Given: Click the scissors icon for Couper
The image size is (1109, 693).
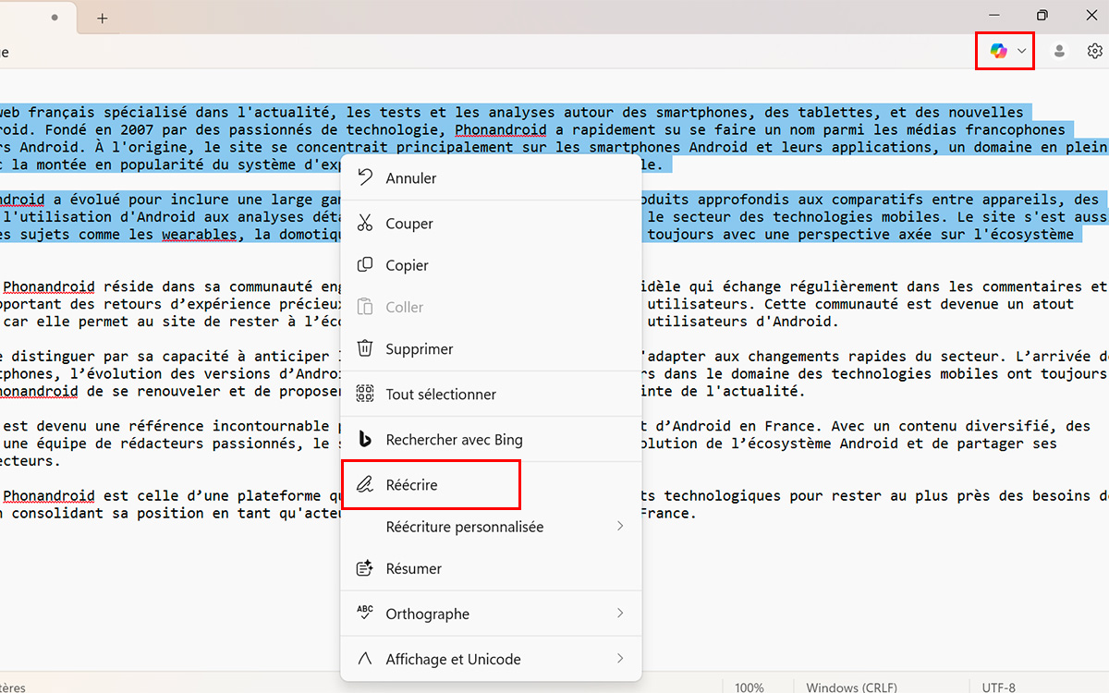Looking at the screenshot, I should 365,224.
